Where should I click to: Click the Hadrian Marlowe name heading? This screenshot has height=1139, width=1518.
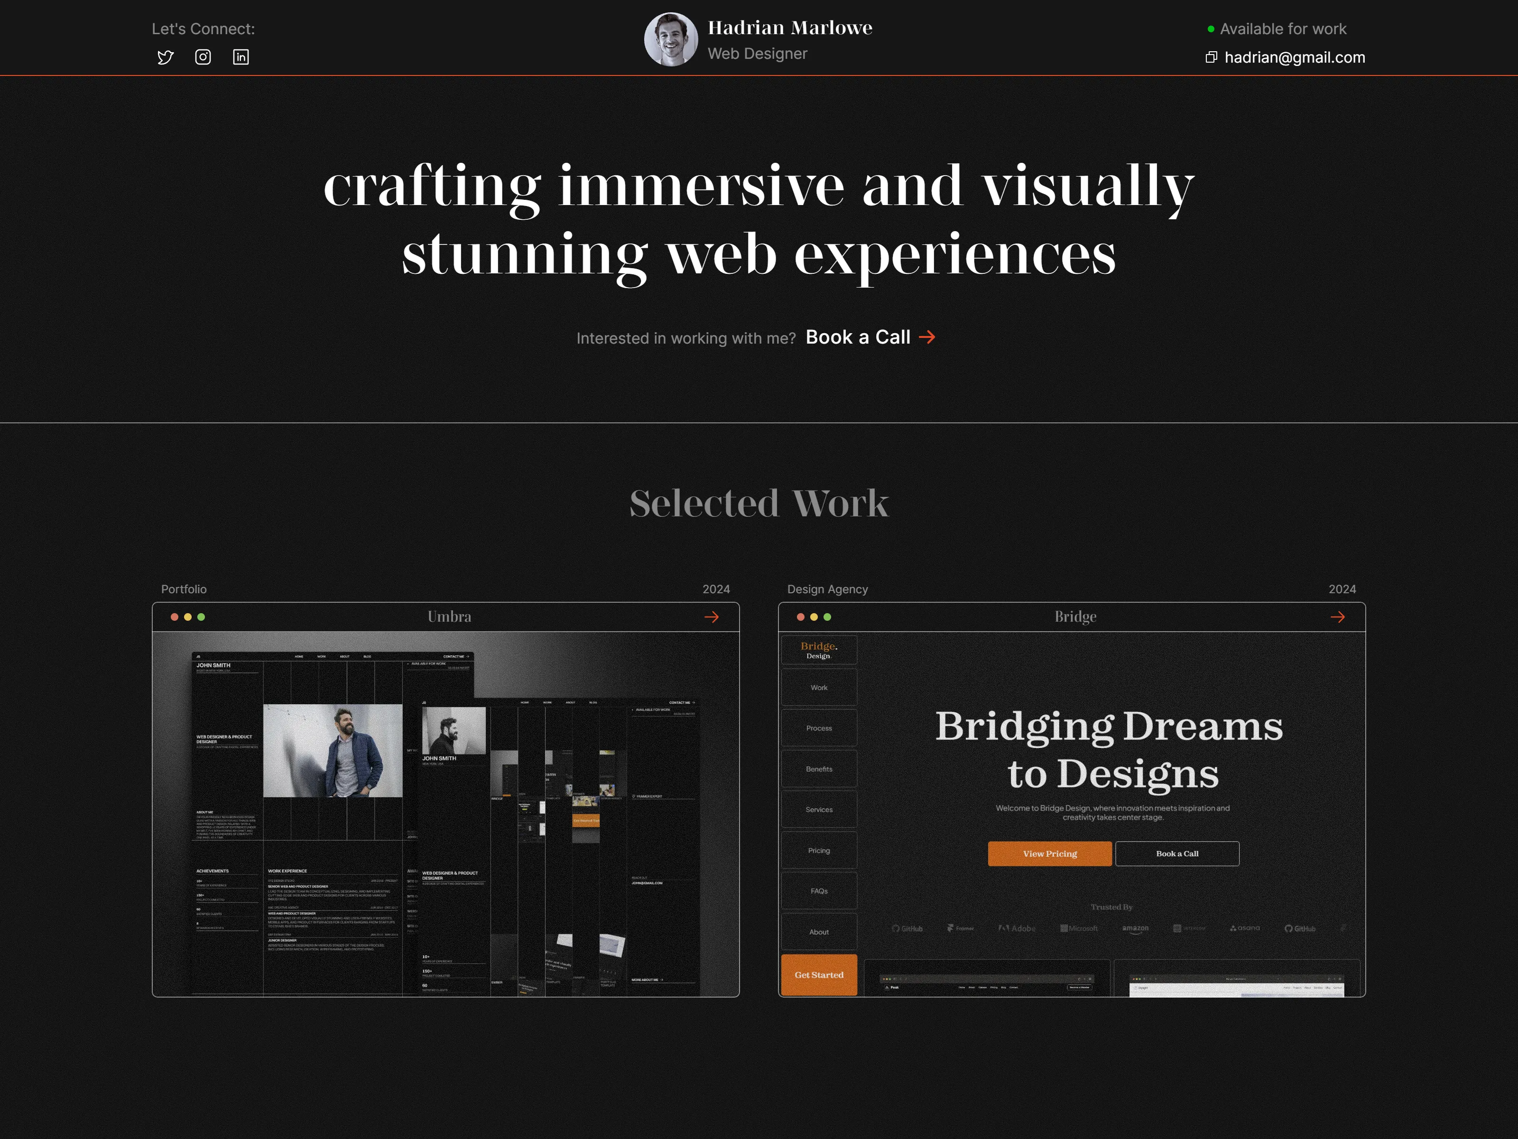tap(790, 28)
